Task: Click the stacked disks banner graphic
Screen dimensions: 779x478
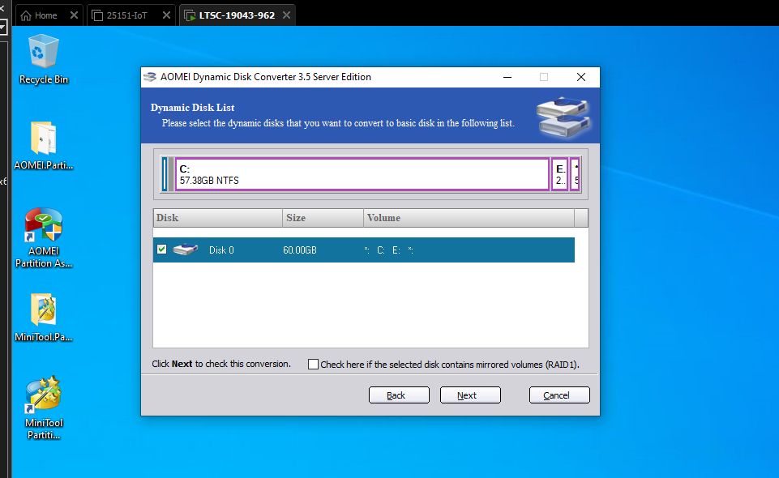Action: pos(563,117)
